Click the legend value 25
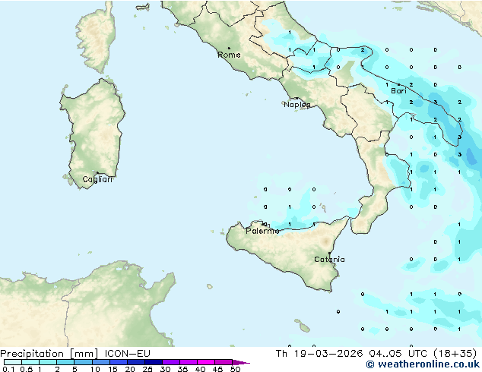482x372 pixels. [147, 369]
